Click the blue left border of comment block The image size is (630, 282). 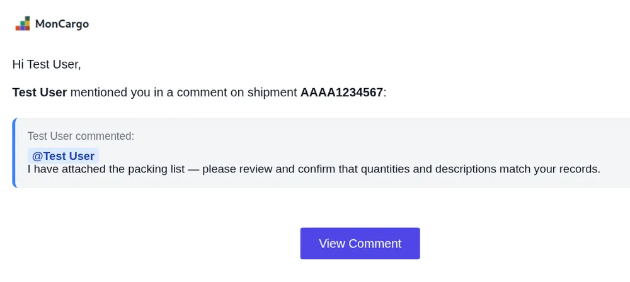pyautogui.click(x=14, y=153)
